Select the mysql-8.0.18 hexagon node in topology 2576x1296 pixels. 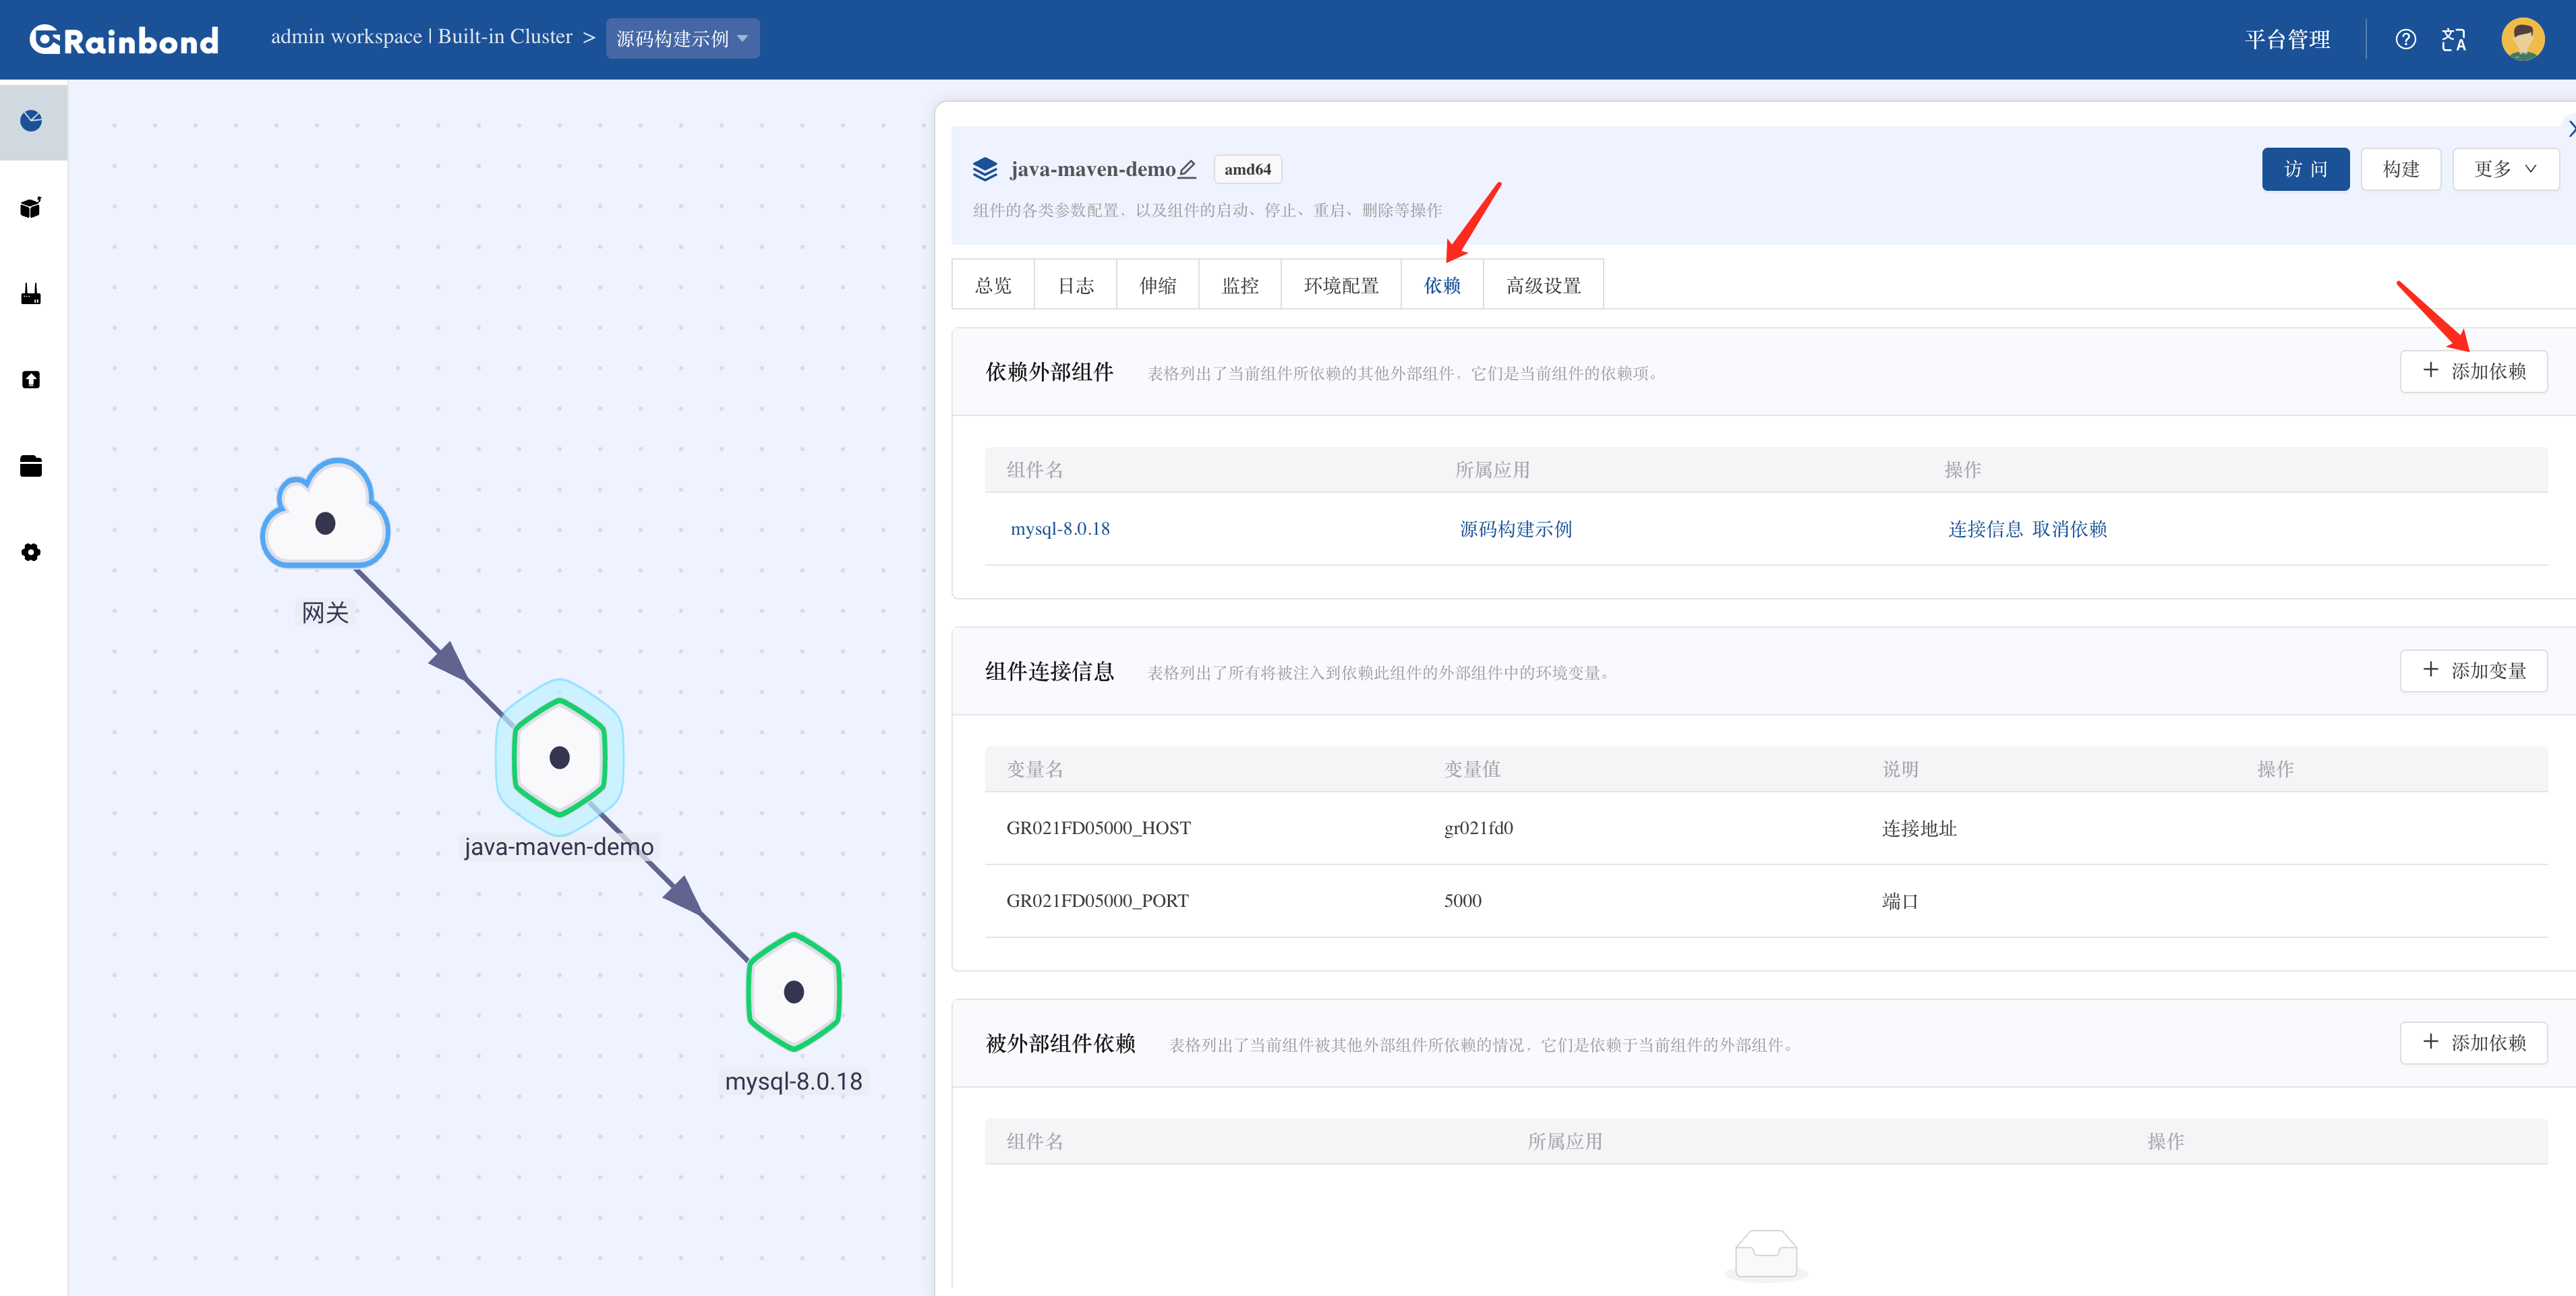pyautogui.click(x=794, y=992)
